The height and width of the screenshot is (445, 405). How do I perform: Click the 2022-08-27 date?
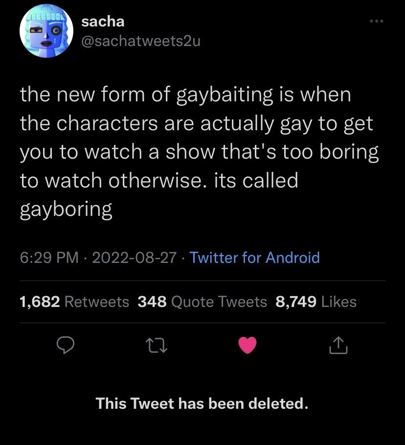click(134, 258)
